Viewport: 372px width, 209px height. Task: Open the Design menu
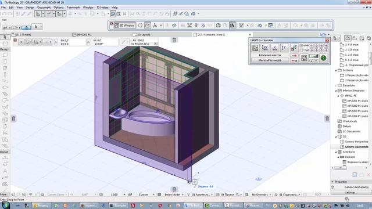(x=30, y=8)
